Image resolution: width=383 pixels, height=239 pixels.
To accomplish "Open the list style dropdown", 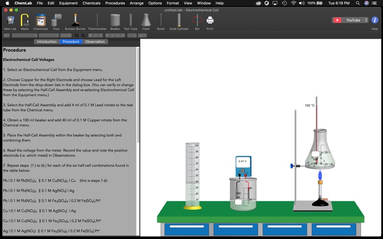I will 142,35.
